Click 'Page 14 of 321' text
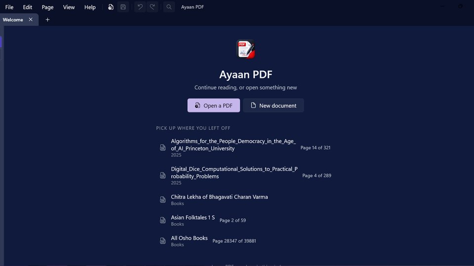This screenshot has height=266, width=474. point(316,148)
